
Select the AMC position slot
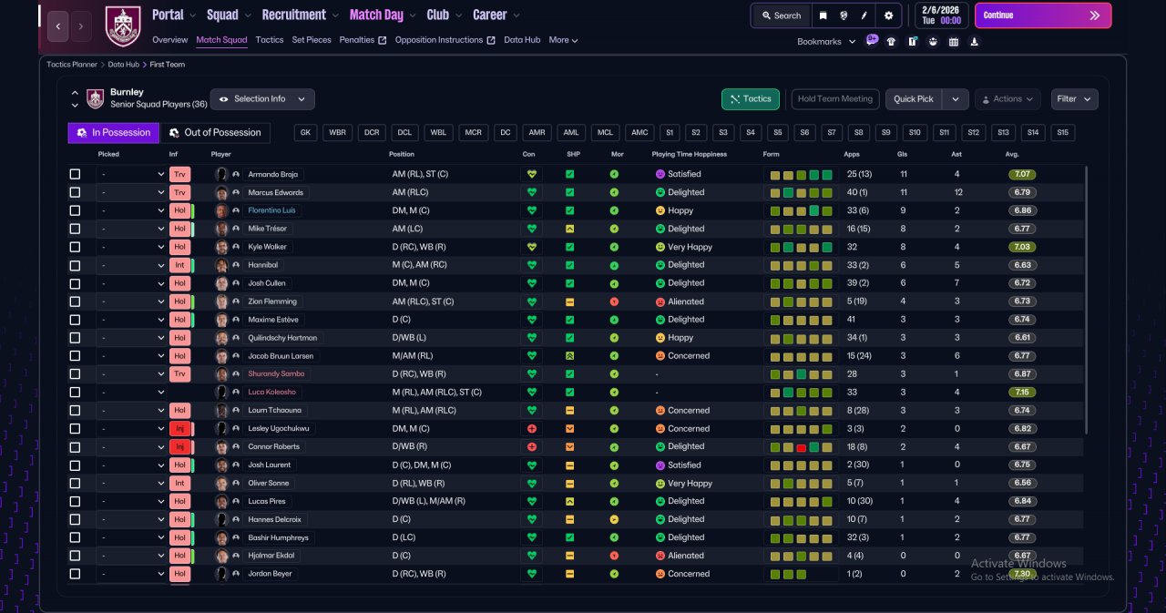pos(640,133)
